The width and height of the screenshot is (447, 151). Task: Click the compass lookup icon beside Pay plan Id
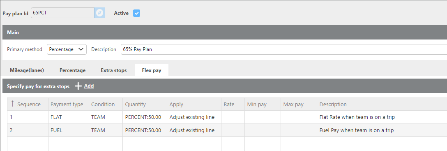tap(99, 13)
